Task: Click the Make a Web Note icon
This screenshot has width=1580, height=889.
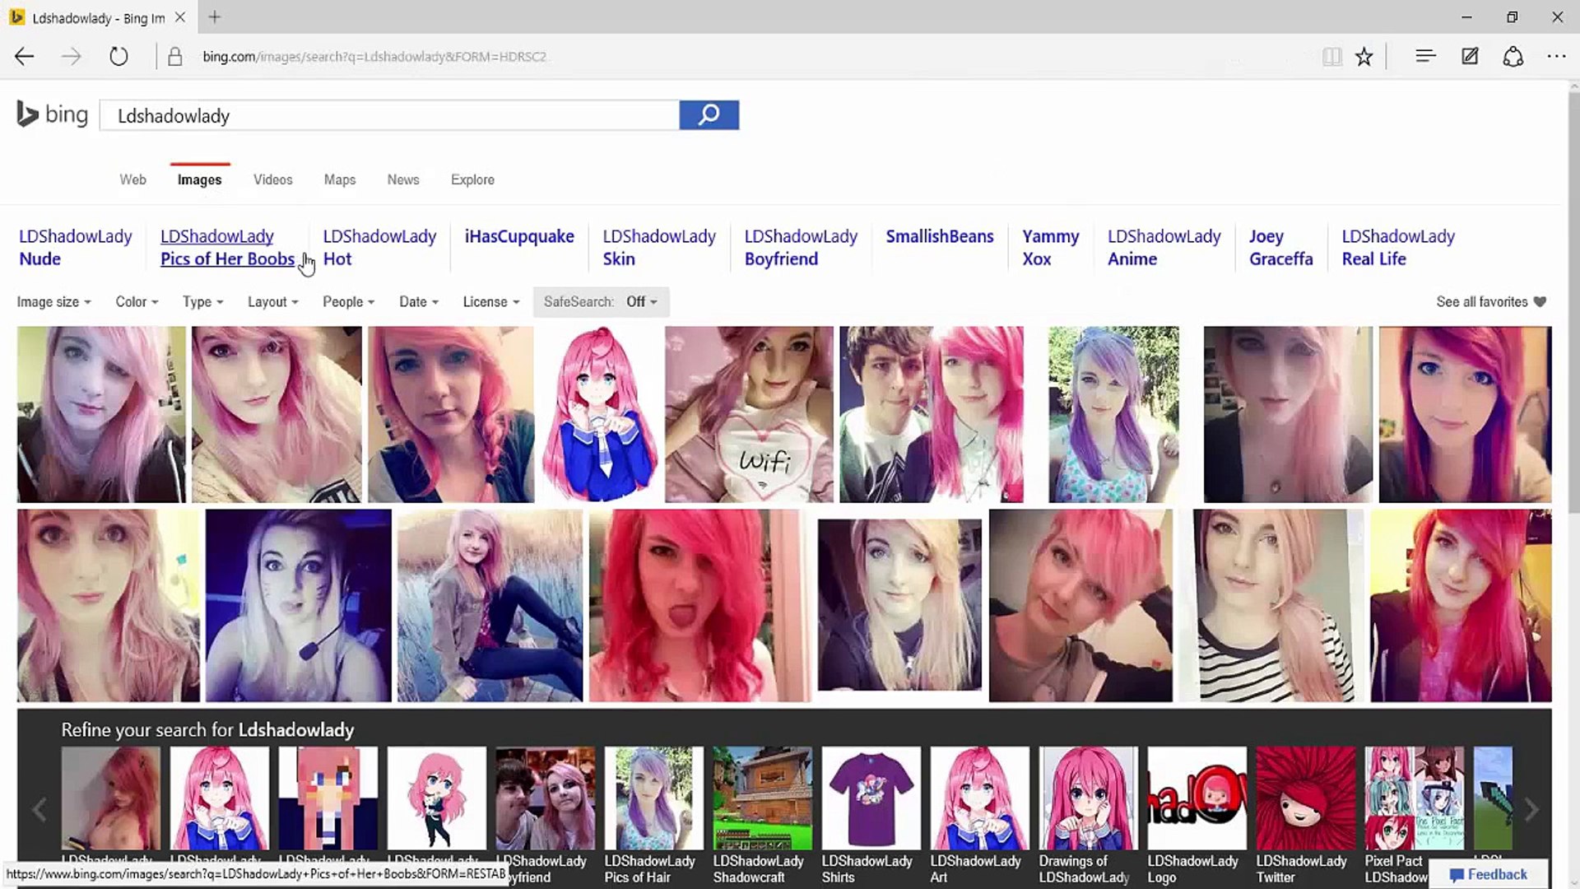Action: [x=1470, y=57]
